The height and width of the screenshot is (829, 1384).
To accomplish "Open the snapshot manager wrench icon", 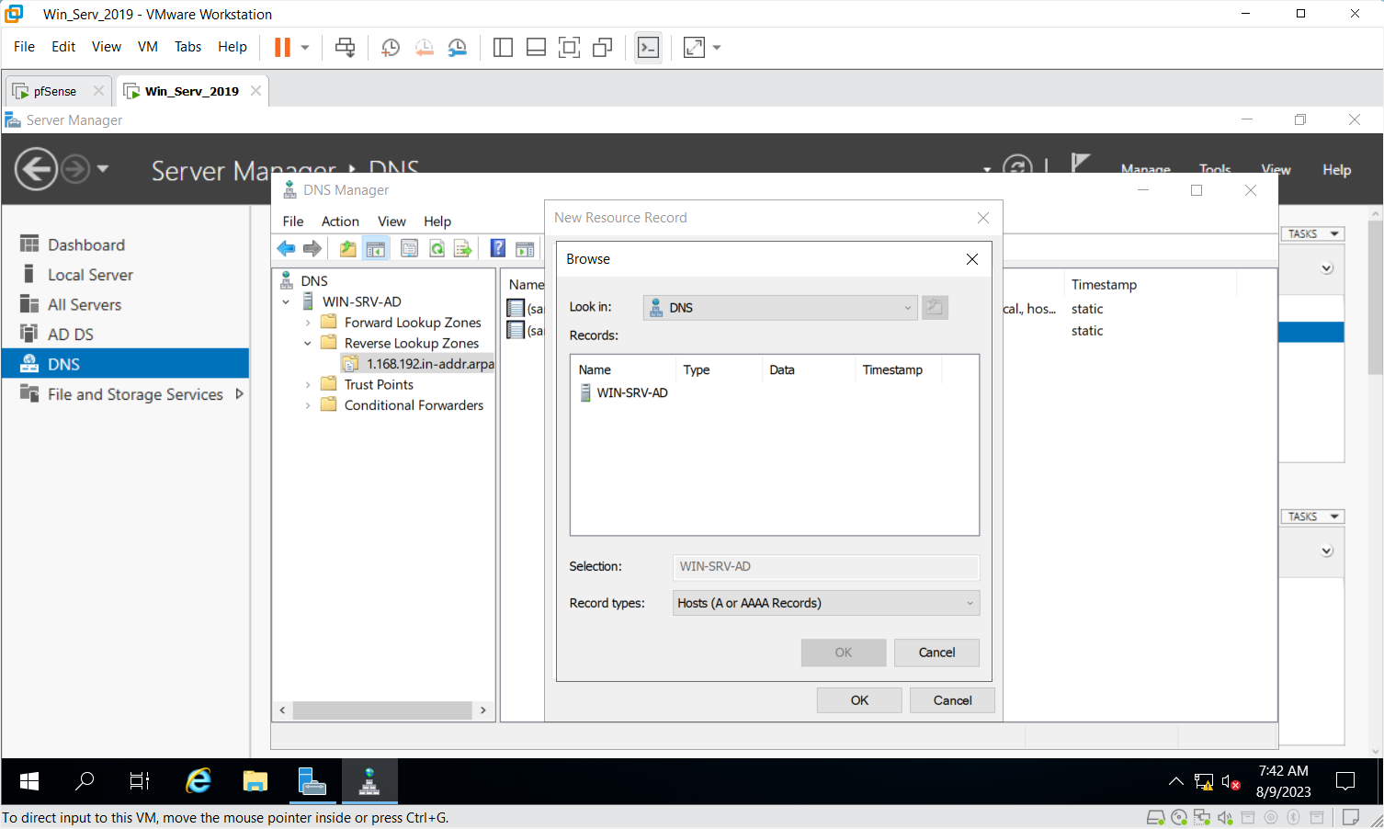I will click(x=457, y=47).
